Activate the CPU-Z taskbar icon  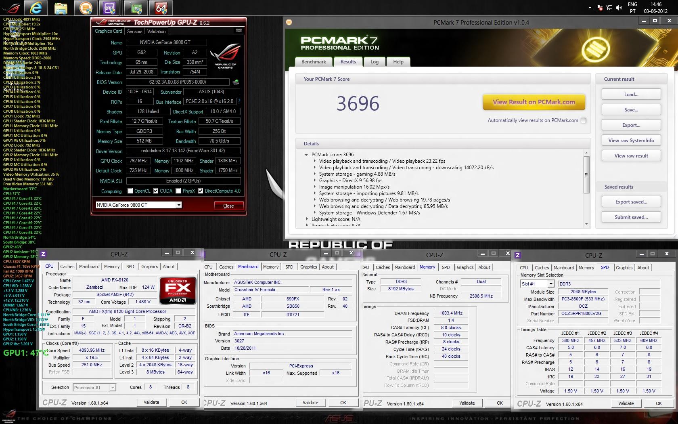[110, 7]
